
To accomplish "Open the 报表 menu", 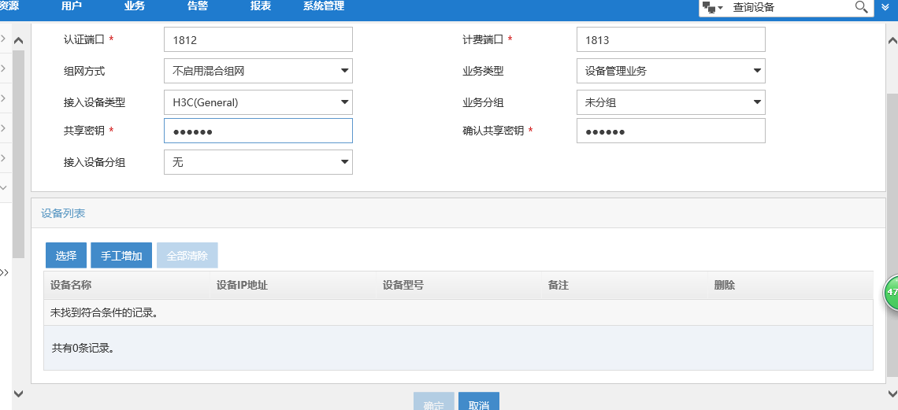I will click(261, 7).
